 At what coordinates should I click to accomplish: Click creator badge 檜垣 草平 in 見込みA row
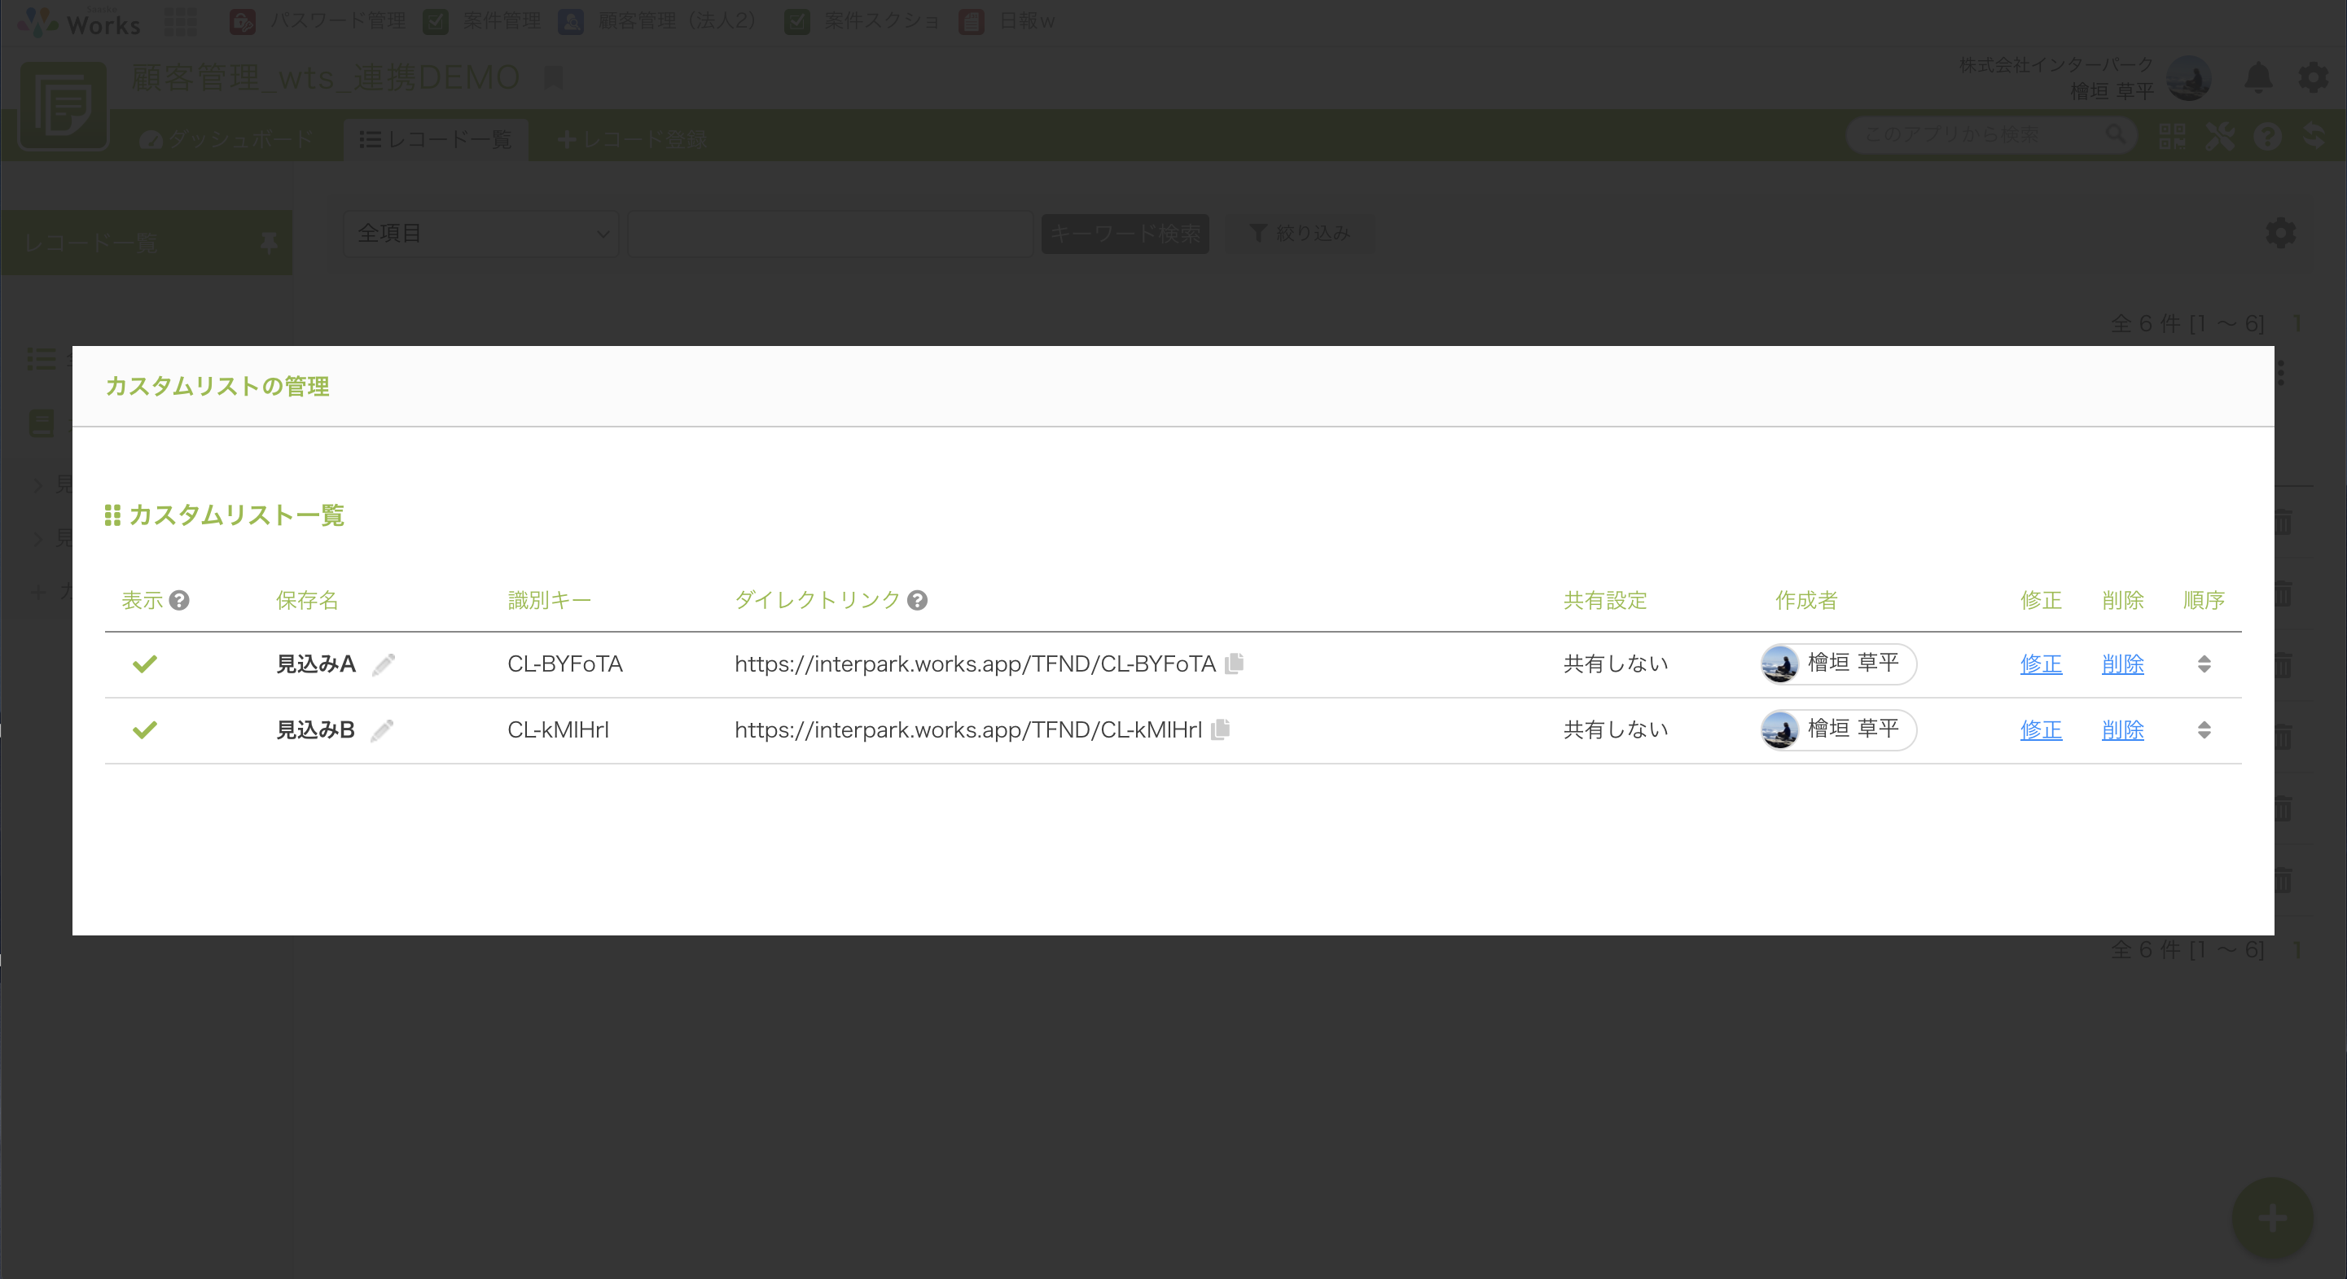pyautogui.click(x=1839, y=664)
